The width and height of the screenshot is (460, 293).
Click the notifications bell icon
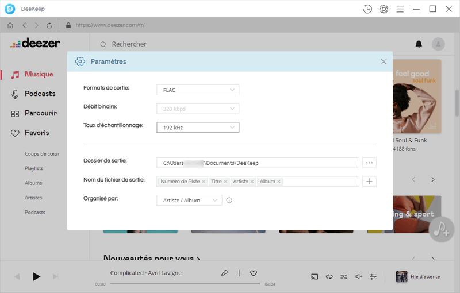tap(419, 44)
